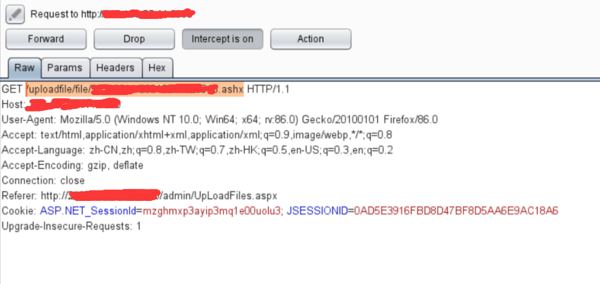Click the Upgrade-Insecure-Requests header line

pos(71,226)
